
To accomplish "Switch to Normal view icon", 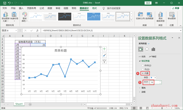I will click(134, 108).
